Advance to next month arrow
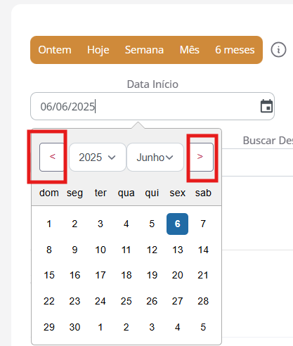This screenshot has width=293, height=346. [200, 157]
